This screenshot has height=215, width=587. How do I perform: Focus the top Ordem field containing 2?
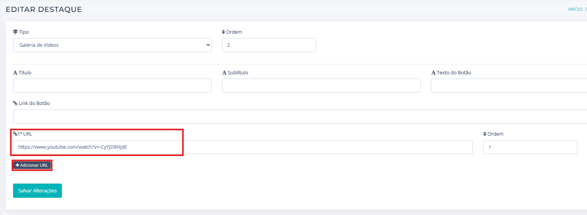pos(269,45)
